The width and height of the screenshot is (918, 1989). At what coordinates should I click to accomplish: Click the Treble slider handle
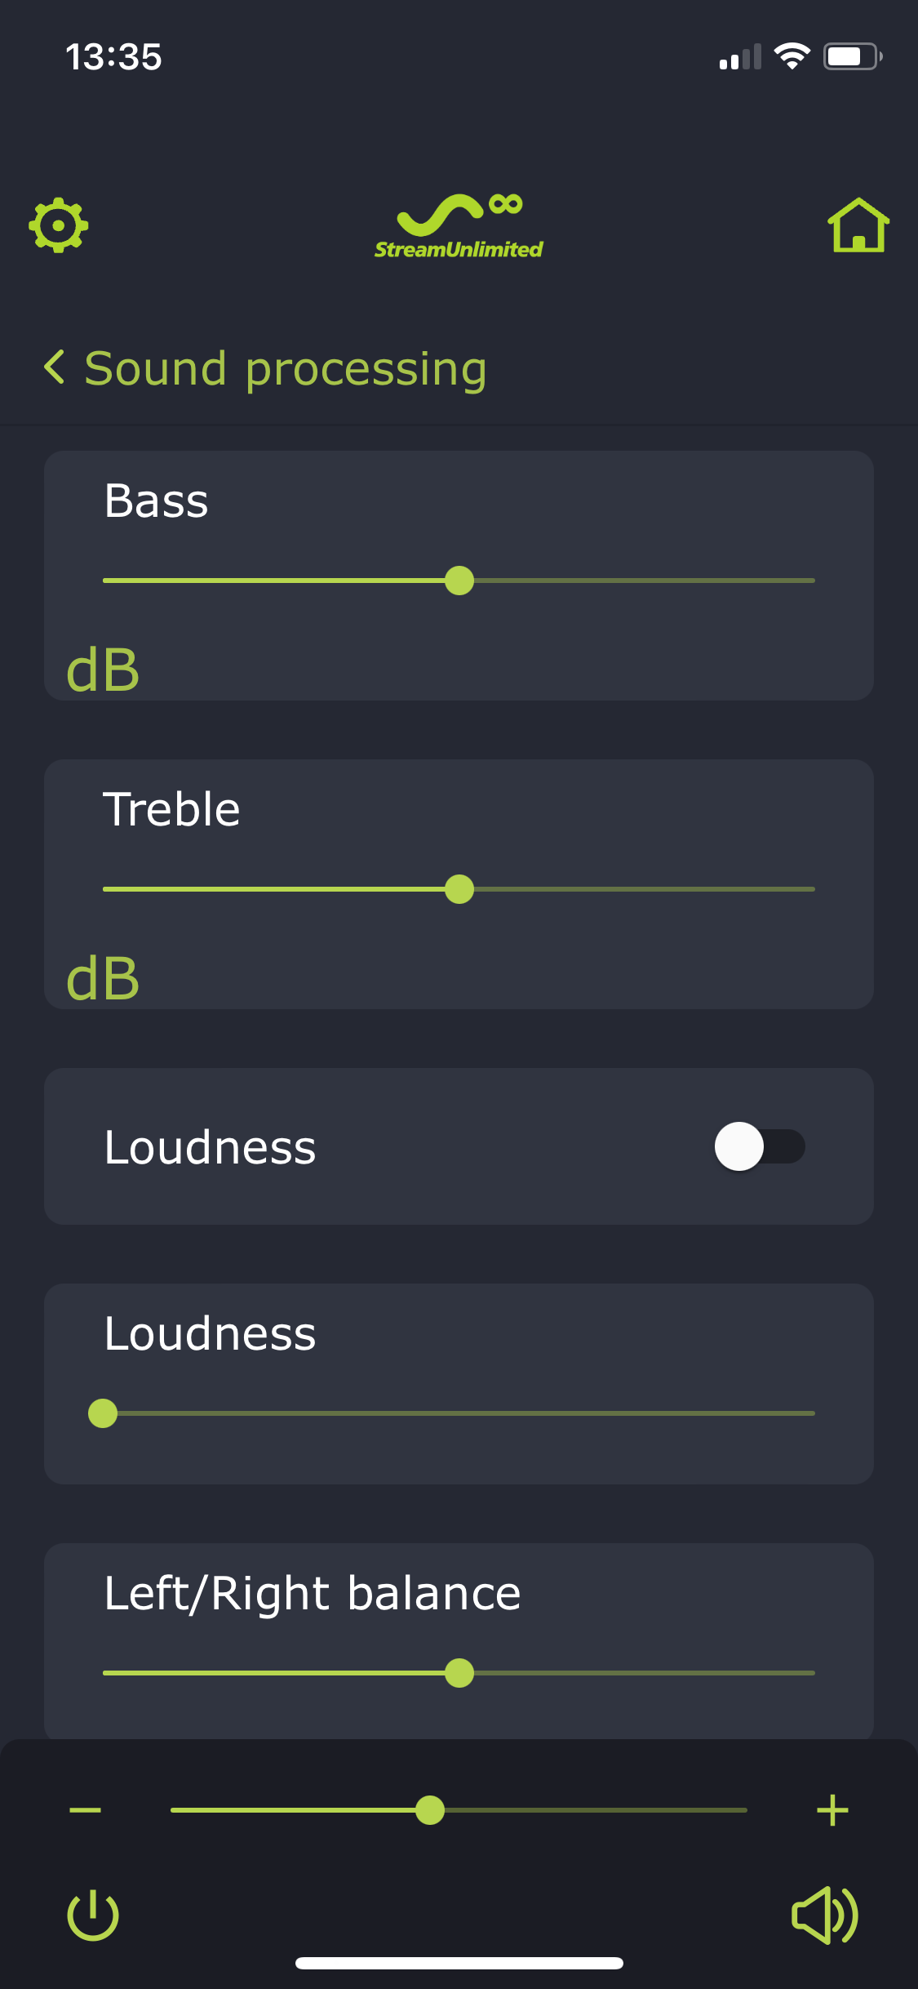pyautogui.click(x=459, y=889)
